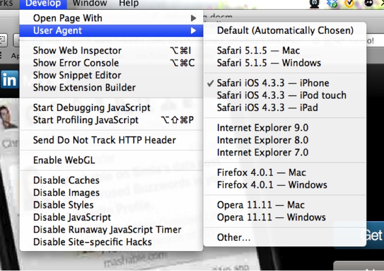
Task: Select Internet Explorer 7.0 user agent
Action: point(285,152)
